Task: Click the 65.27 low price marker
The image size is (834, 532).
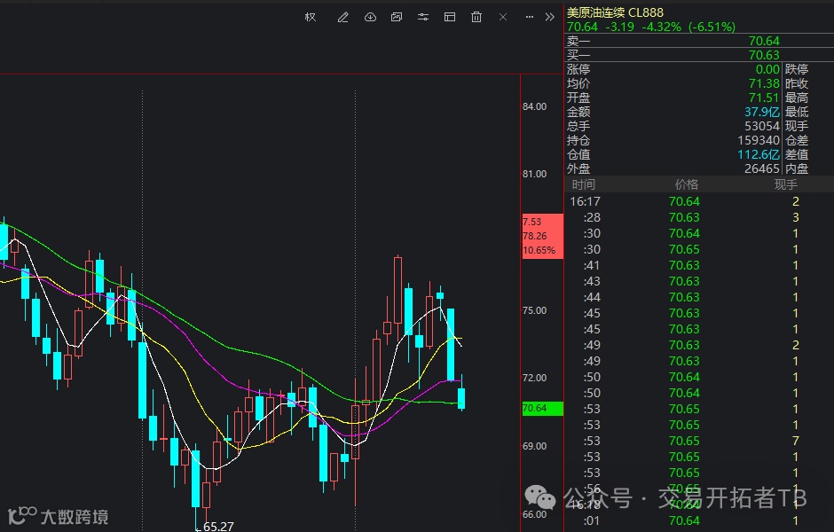Action: click(218, 526)
